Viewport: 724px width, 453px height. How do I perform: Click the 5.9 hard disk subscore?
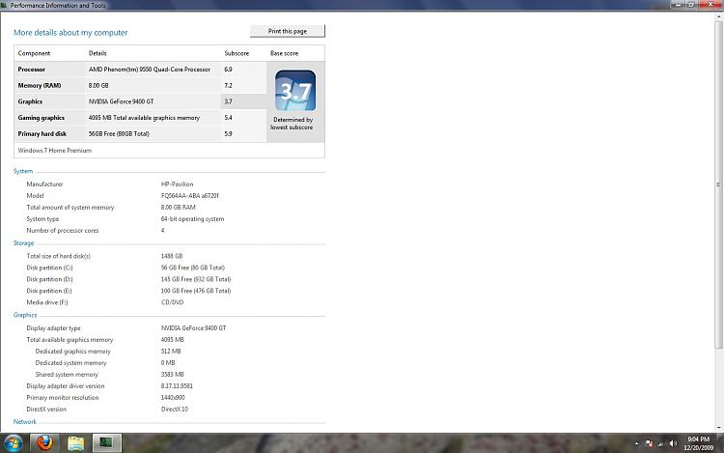[228, 134]
